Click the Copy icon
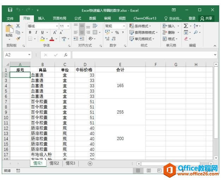This screenshot has height=180, width=221. point(18,32)
